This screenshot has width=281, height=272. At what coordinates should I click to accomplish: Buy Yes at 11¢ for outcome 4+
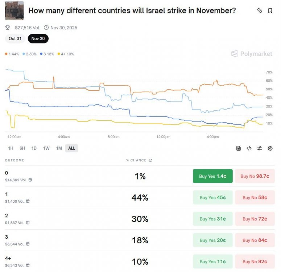pyautogui.click(x=213, y=261)
